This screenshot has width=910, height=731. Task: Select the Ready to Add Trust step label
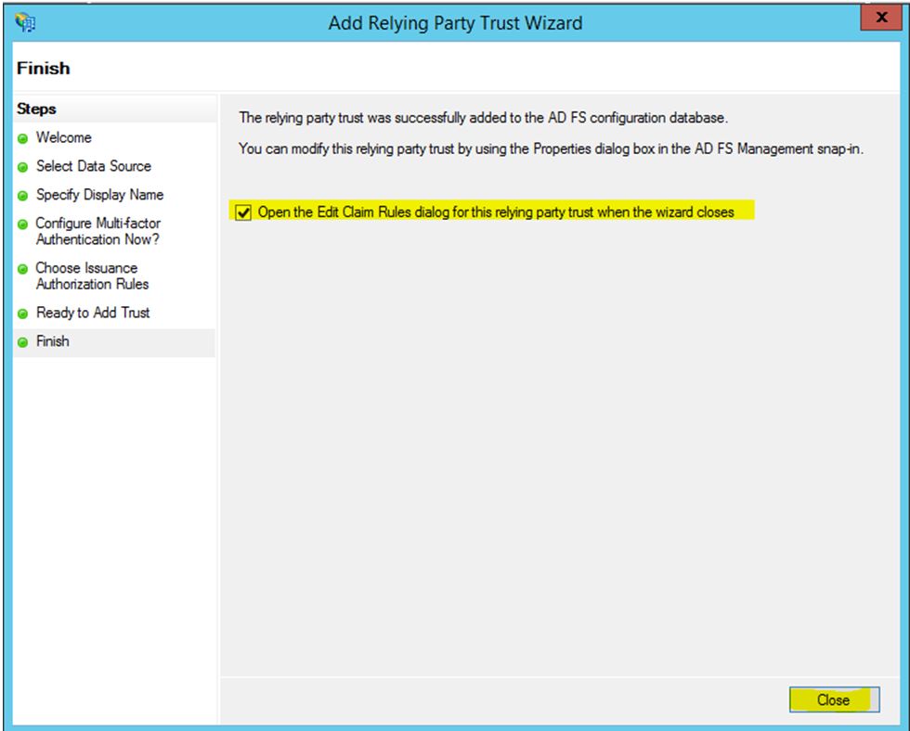point(92,313)
